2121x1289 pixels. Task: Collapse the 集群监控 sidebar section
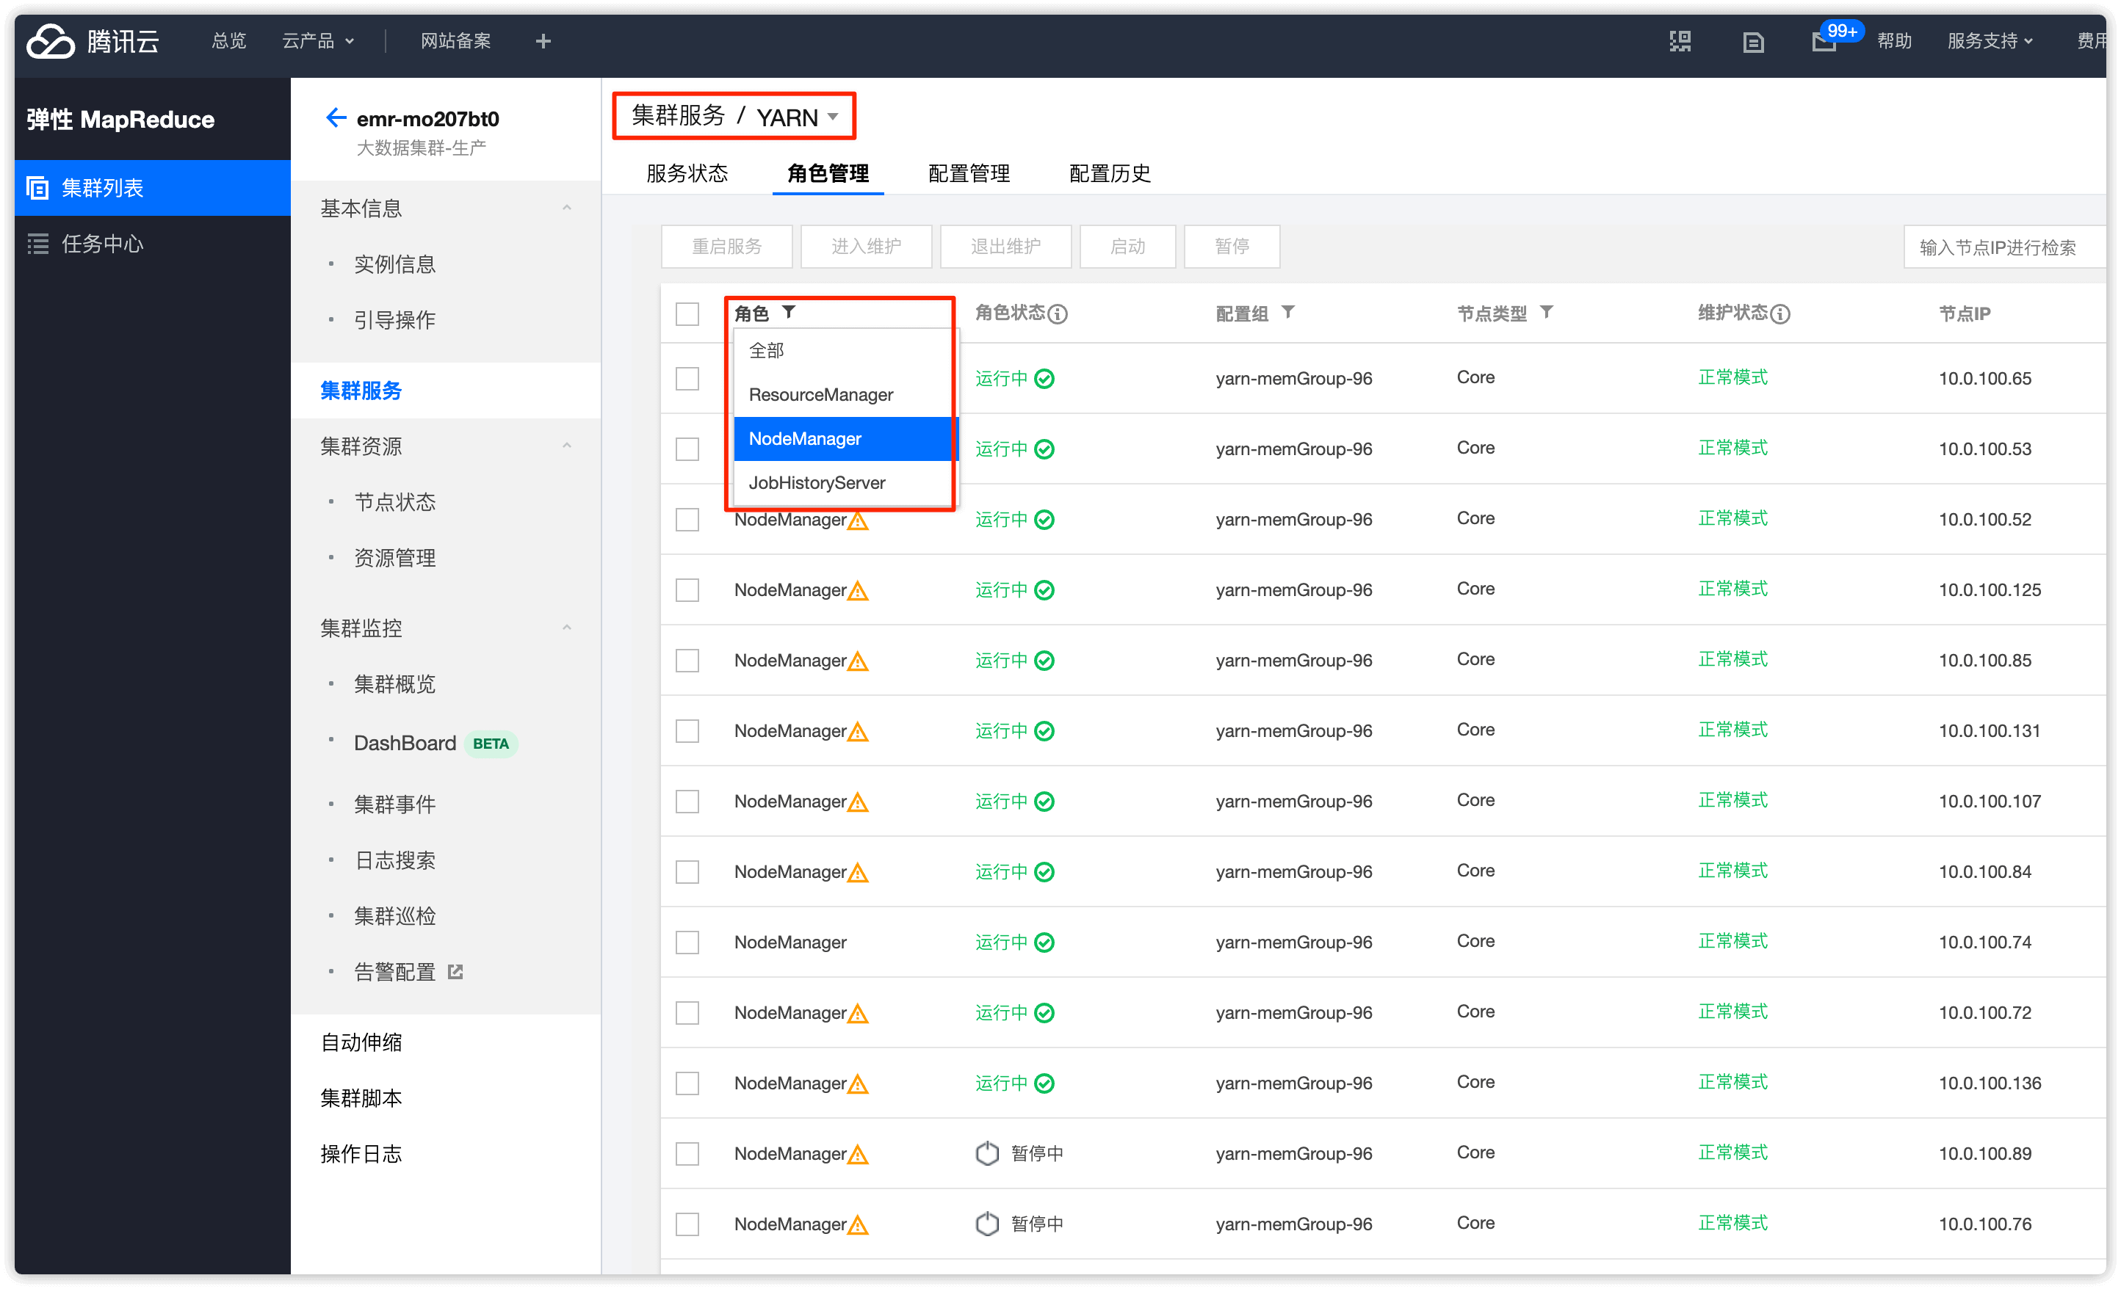point(566,628)
